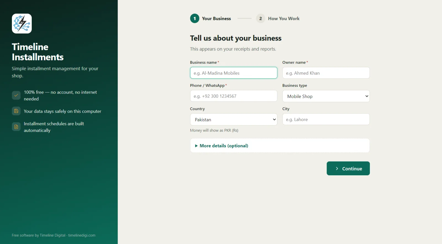Select the Your Business step label
Viewport: 442px width, 244px height.
click(x=216, y=18)
